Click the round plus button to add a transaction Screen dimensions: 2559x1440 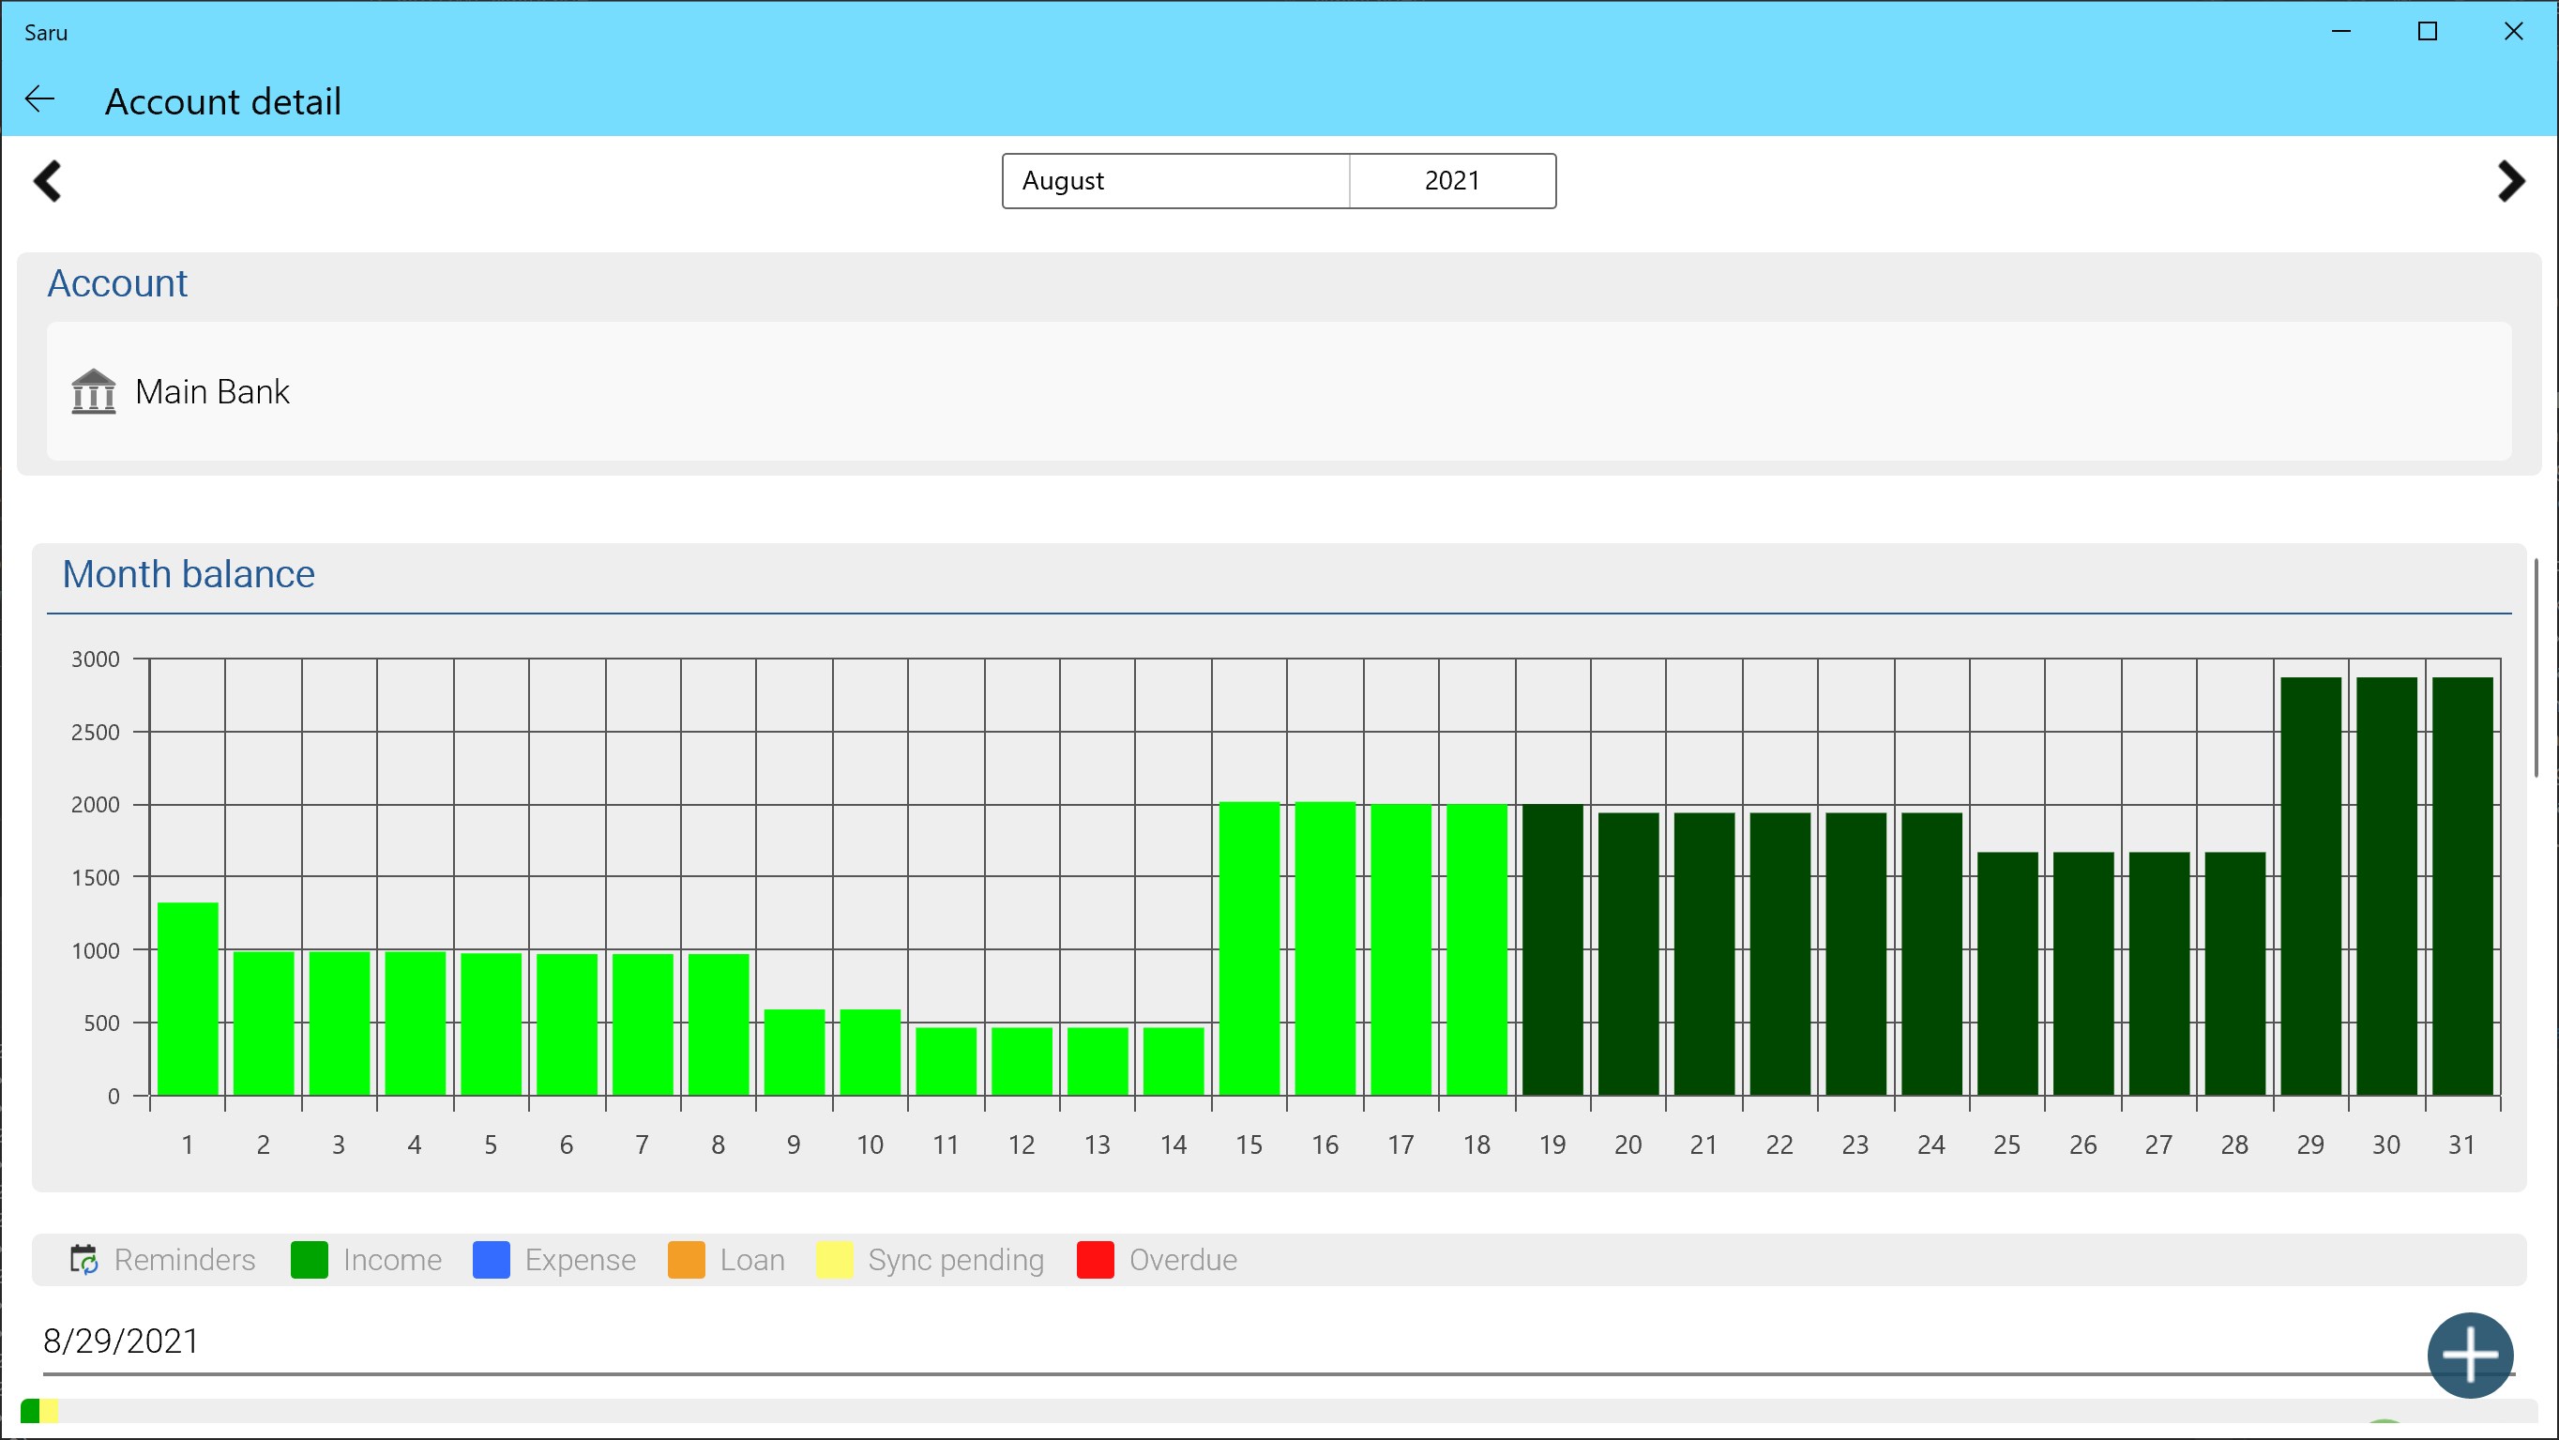point(2470,1355)
